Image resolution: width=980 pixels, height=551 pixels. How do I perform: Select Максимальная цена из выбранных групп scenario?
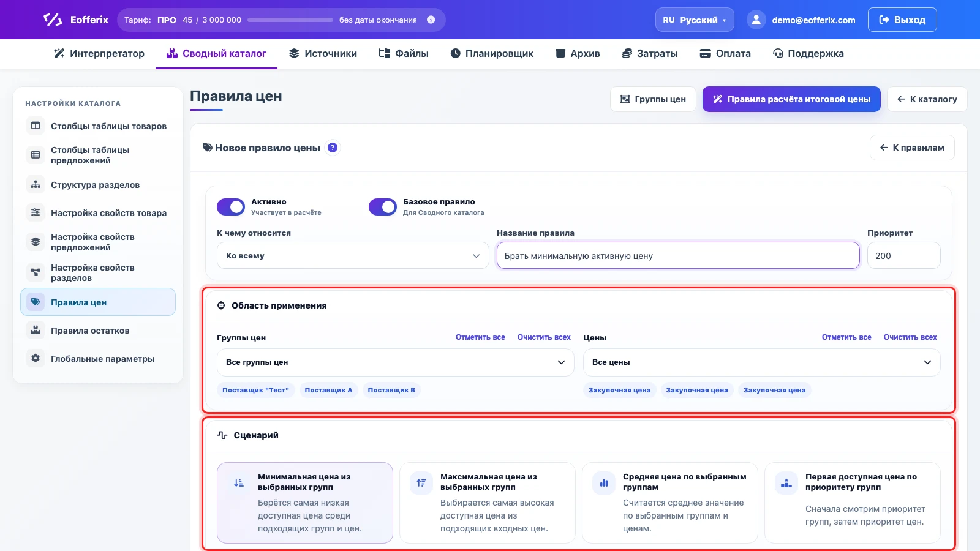pos(488,503)
